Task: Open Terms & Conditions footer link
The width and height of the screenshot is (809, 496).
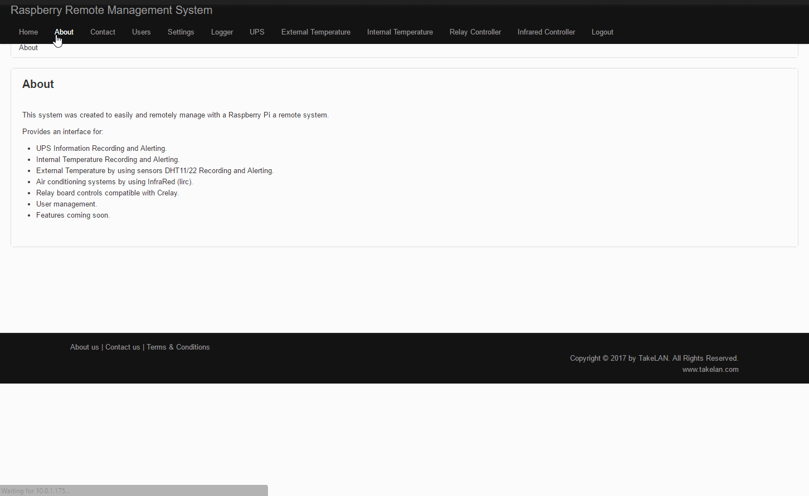Action: 178,347
